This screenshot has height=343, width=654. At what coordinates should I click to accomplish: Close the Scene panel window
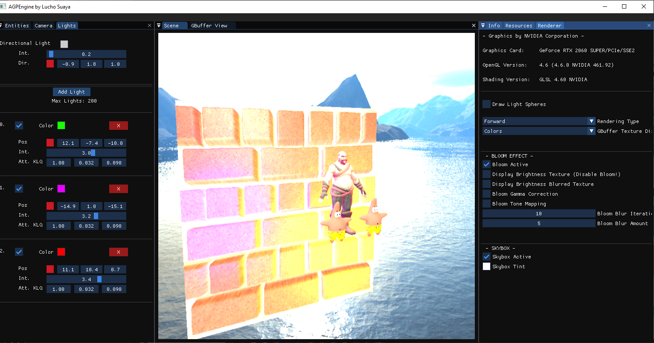click(474, 26)
